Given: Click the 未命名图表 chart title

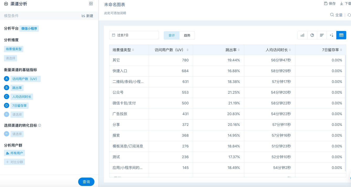Looking at the screenshot, I should 115,4.
